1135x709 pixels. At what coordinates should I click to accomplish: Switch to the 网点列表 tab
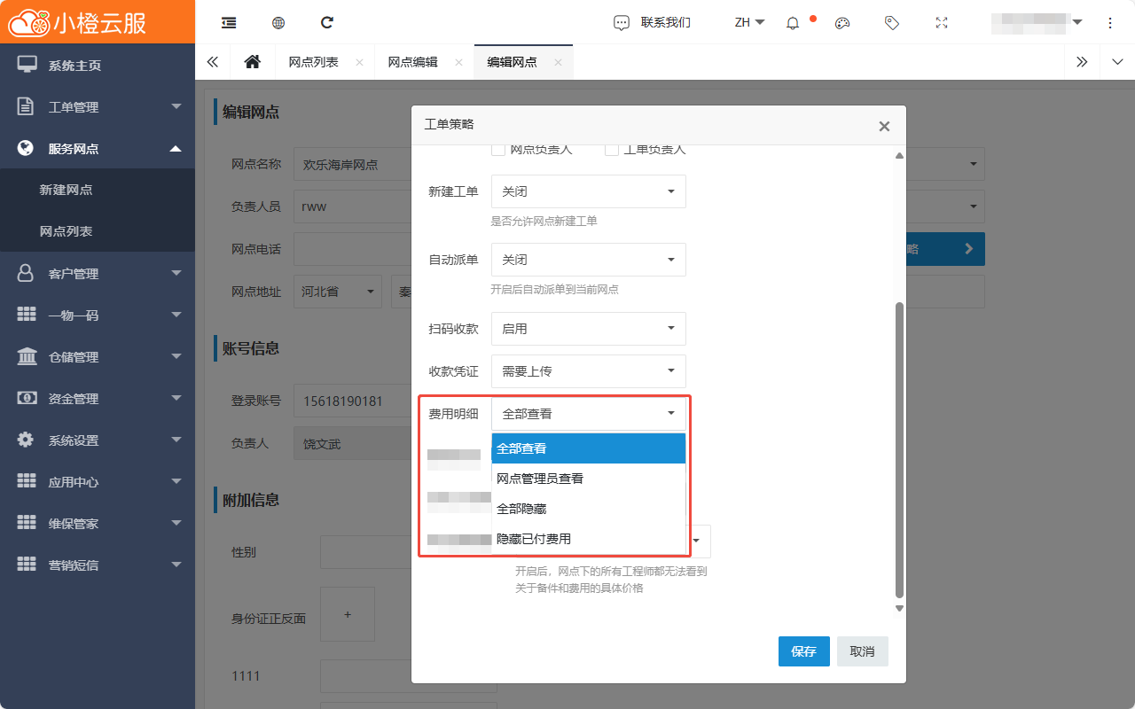pyautogui.click(x=313, y=62)
